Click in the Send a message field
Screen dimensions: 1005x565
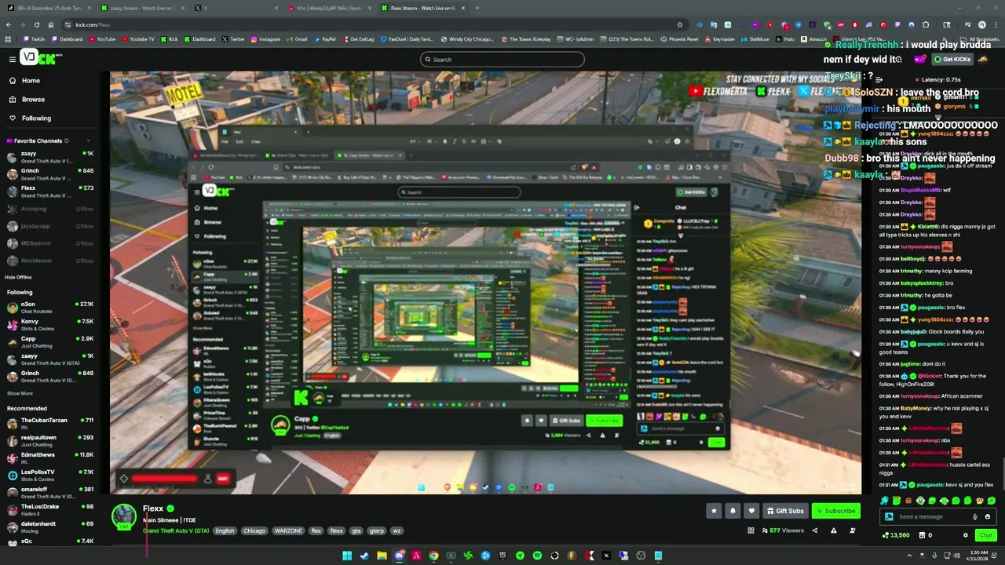click(x=930, y=516)
